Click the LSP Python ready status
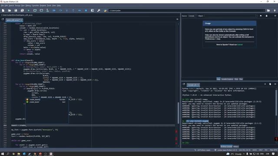Image resolution: width=278 pixels, height=156 pixels. [x=202, y=150]
